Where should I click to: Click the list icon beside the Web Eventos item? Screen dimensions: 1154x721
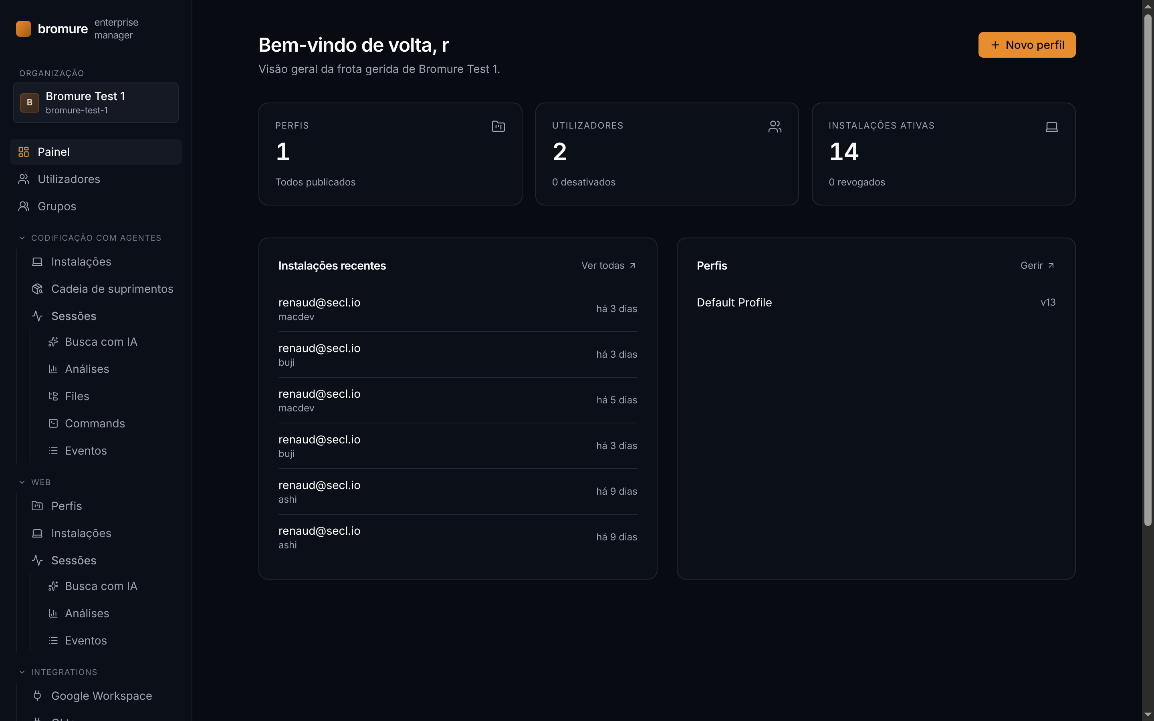tap(53, 640)
